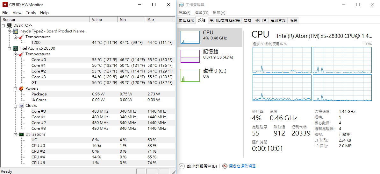Switch to 處理程序 tab

186,21
